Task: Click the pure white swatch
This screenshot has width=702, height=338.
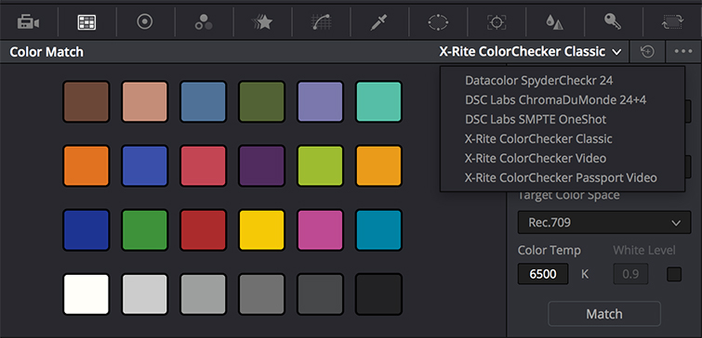Action: pyautogui.click(x=86, y=294)
